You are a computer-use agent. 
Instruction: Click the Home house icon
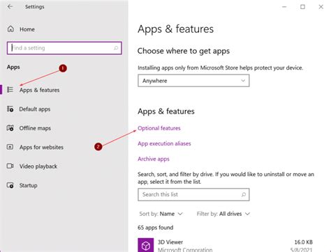pos(10,29)
